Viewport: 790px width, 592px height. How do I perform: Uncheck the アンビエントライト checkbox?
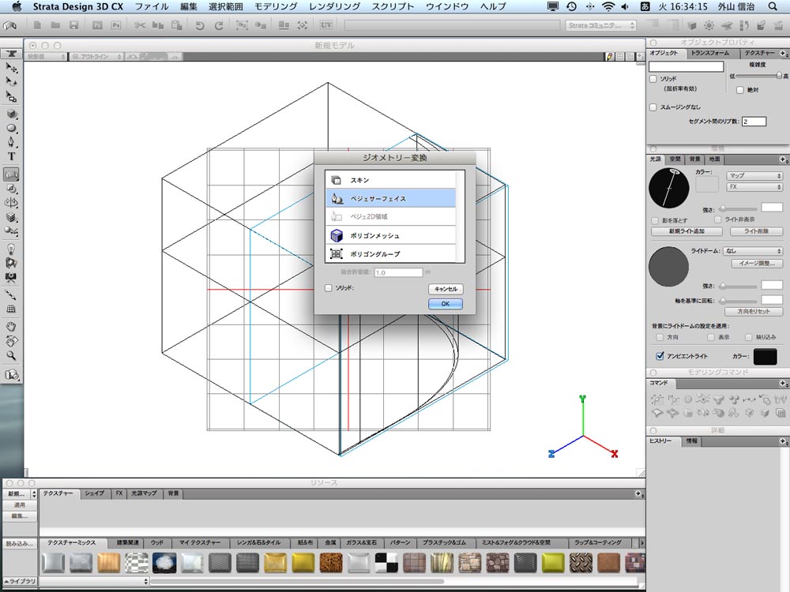coord(660,356)
